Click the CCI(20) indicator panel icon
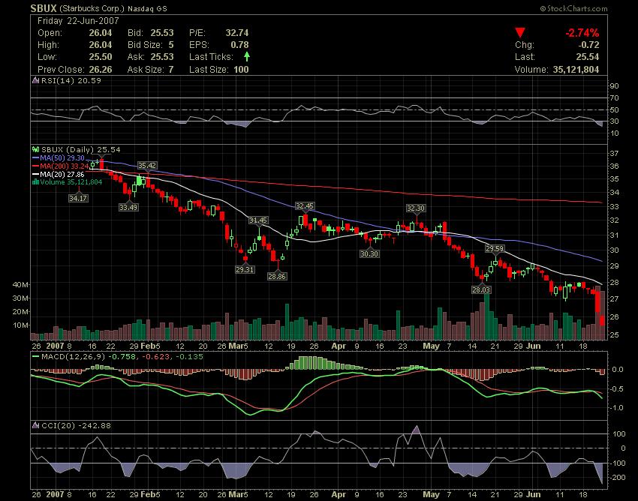Screen dimensions: 638x501 click(x=36, y=426)
